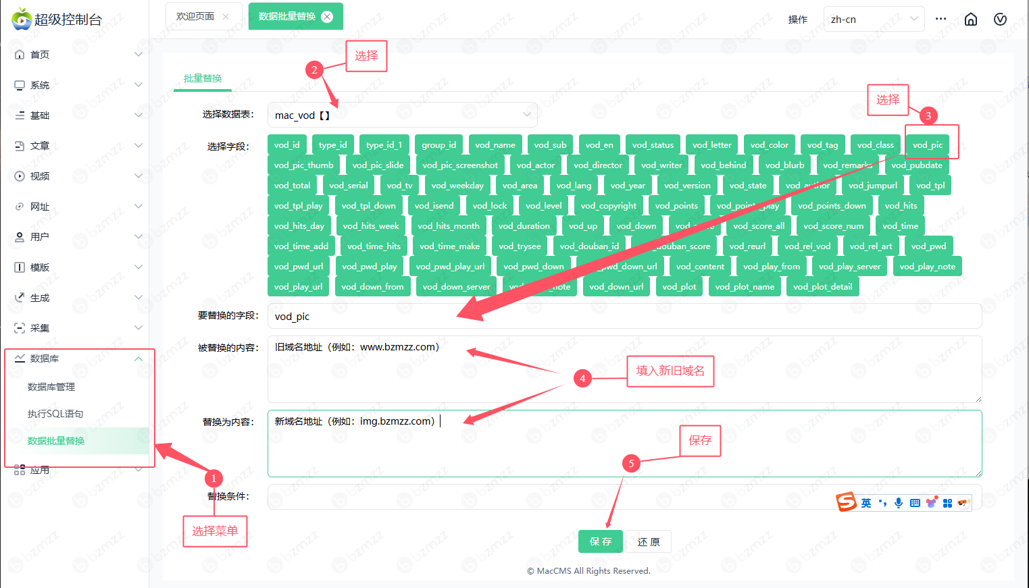Click the keyboard icon in IME toolbar
1029x588 pixels.
click(915, 503)
